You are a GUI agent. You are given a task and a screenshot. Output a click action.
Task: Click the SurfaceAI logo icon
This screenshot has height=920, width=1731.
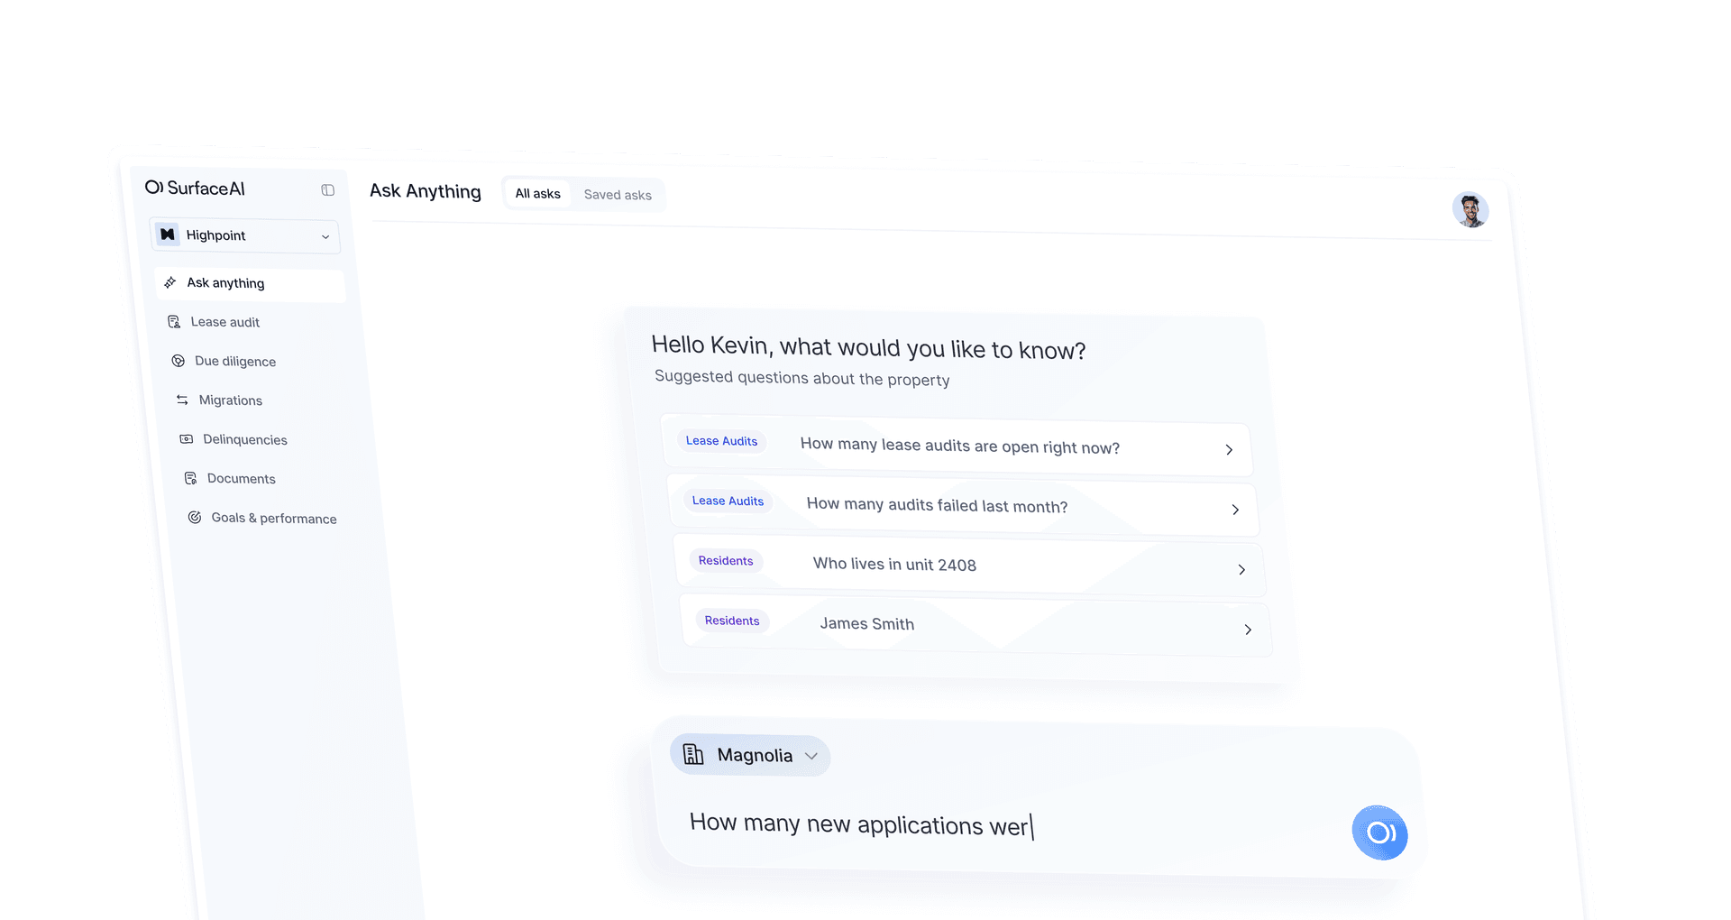(x=154, y=187)
